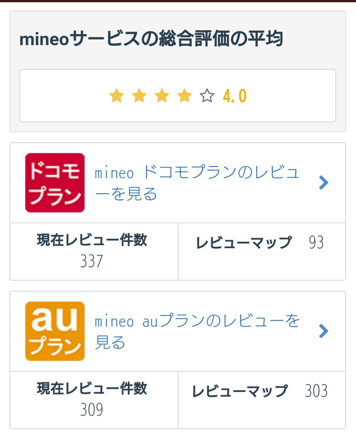Image resolution: width=356 pixels, height=435 pixels.
Task: Click the empty fifth rating star
Action: pyautogui.click(x=207, y=96)
